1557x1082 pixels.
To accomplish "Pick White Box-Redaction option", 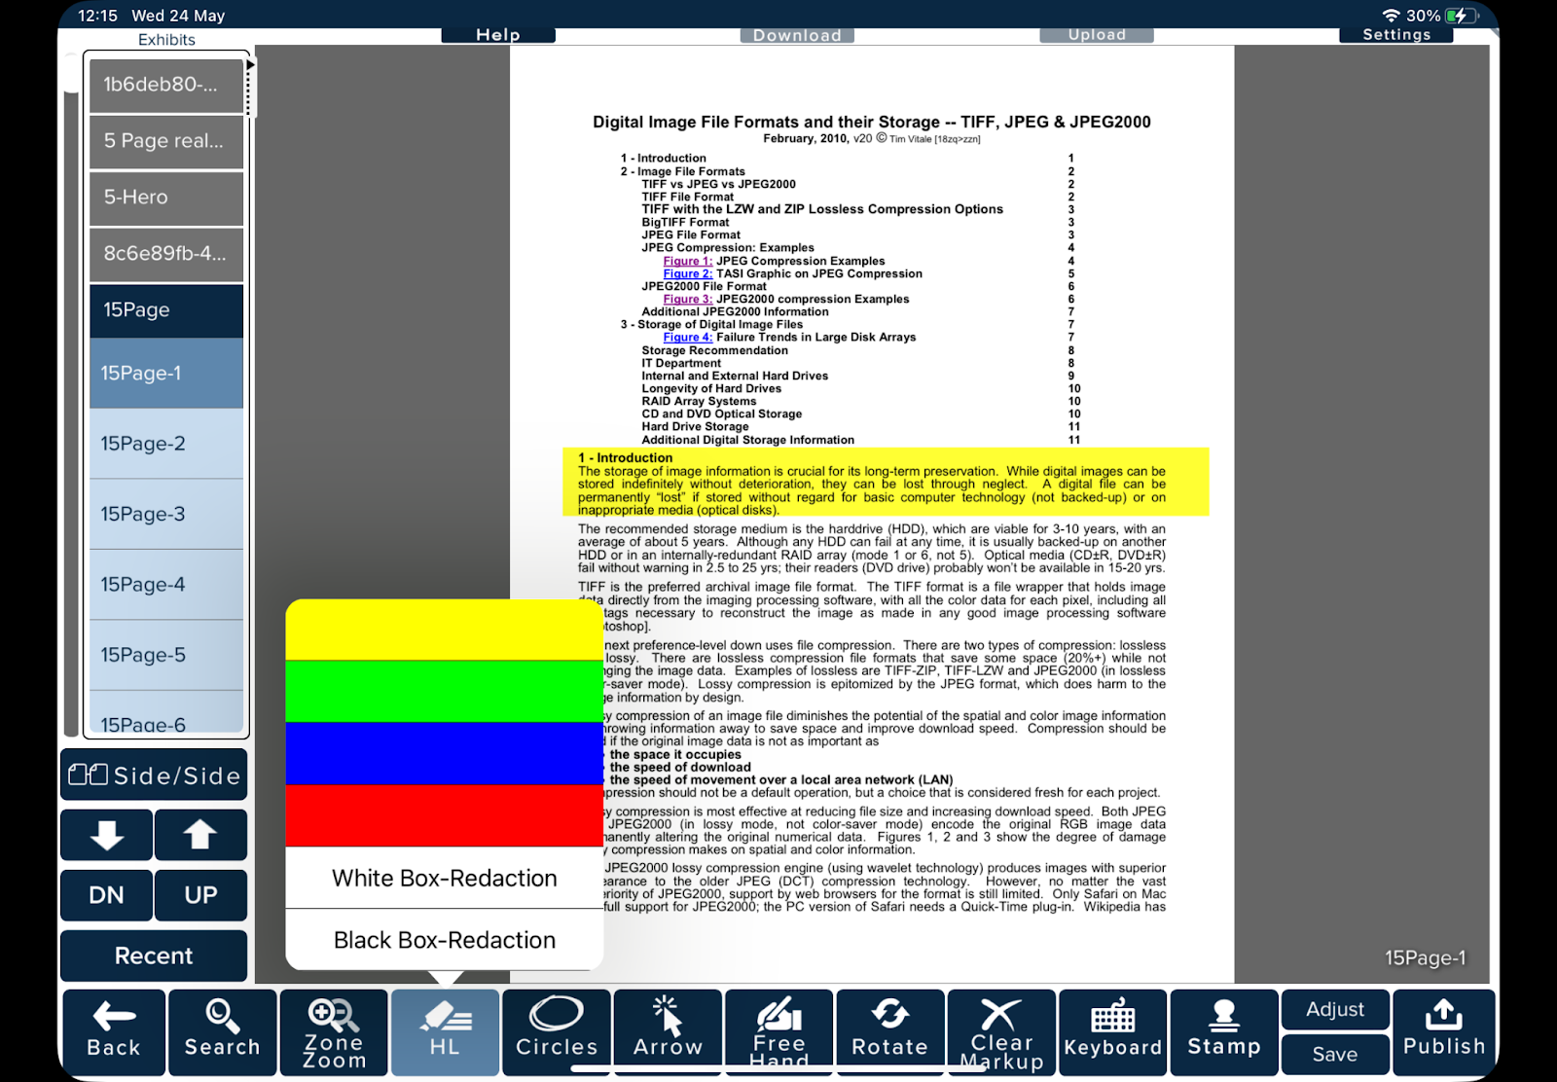I will click(445, 879).
